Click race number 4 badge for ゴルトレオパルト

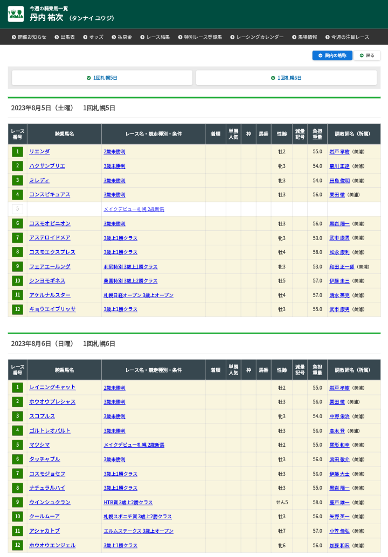(x=17, y=431)
